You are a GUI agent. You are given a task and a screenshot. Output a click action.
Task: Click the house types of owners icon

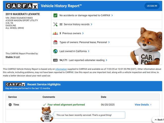55,42
